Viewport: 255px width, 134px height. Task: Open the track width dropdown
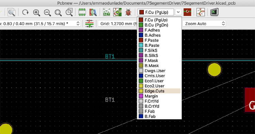coord(40,24)
